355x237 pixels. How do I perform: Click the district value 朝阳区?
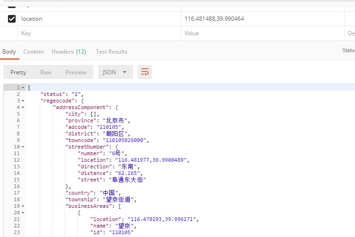click(x=115, y=134)
